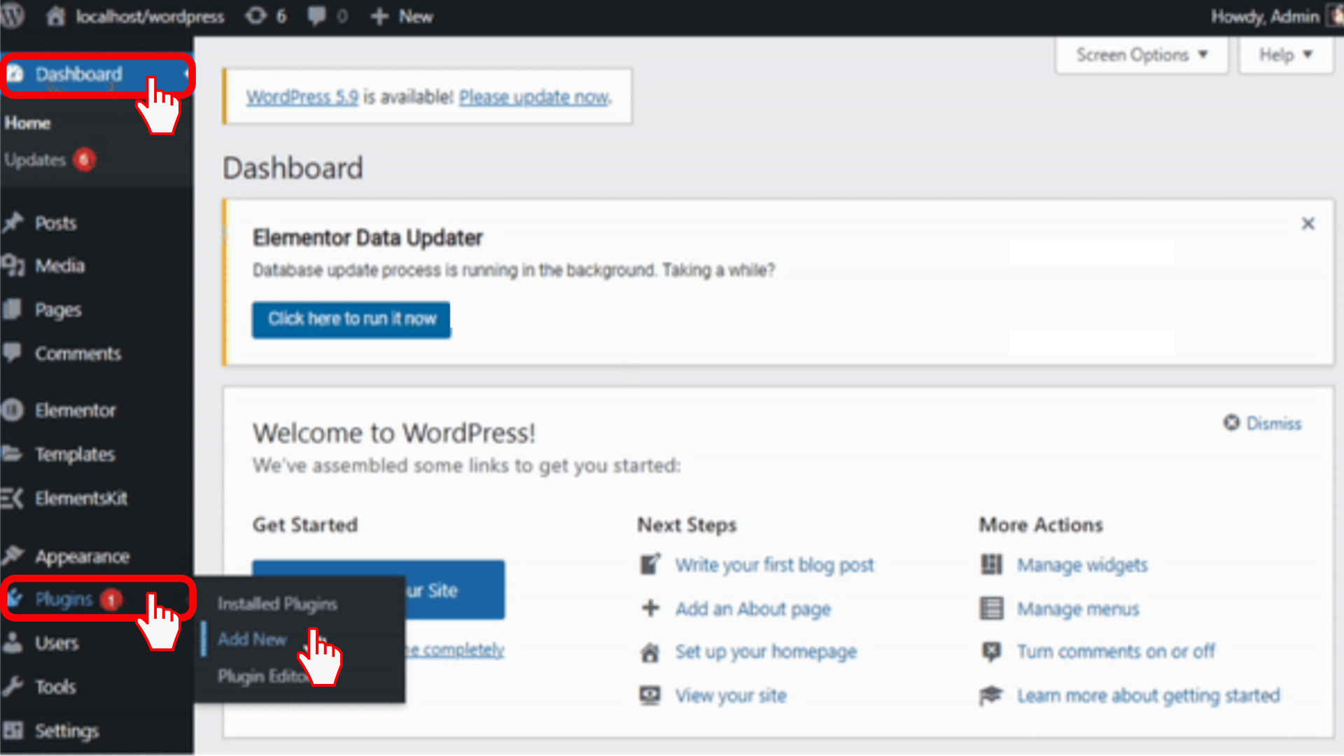
Task: Click the Dashboard gauge icon in sidebar
Action: click(x=15, y=73)
